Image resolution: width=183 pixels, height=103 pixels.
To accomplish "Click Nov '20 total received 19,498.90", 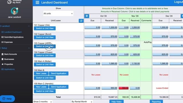I will click(135, 97).
